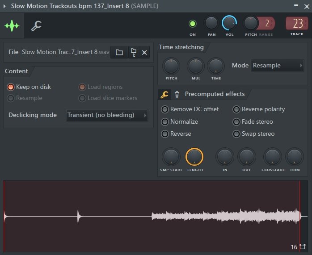Image resolution: width=312 pixels, height=255 pixels.
Task: Click the TIME knob
Action: click(216, 66)
